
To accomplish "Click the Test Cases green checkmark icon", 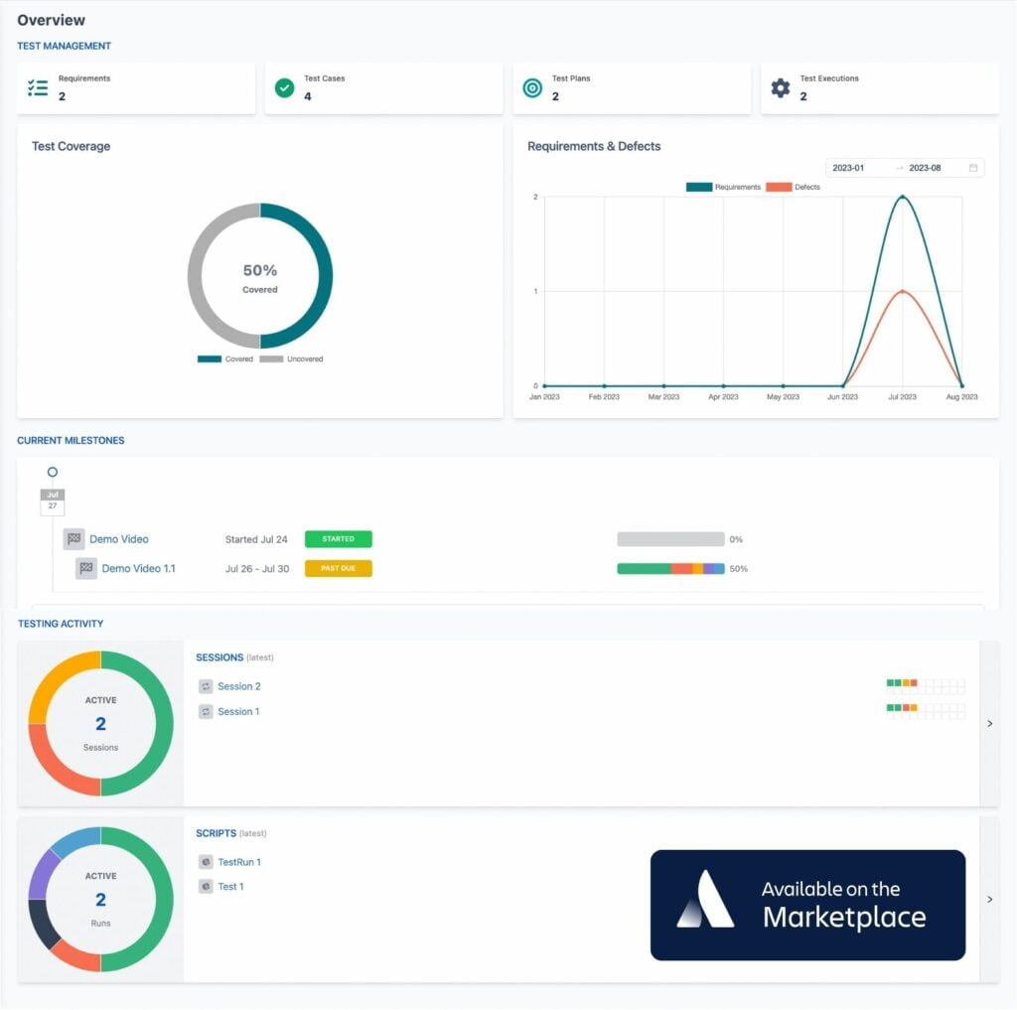I will tap(284, 86).
